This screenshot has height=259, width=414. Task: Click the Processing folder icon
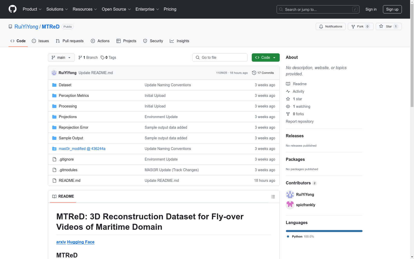click(x=54, y=106)
